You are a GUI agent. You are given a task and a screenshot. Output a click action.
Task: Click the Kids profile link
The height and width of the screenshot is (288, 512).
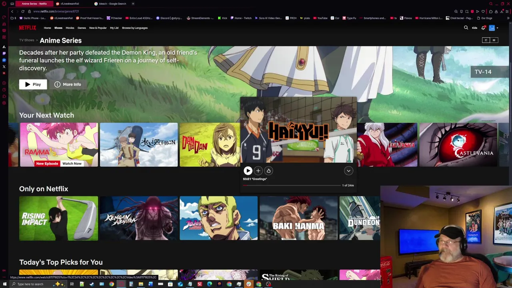click(x=474, y=28)
